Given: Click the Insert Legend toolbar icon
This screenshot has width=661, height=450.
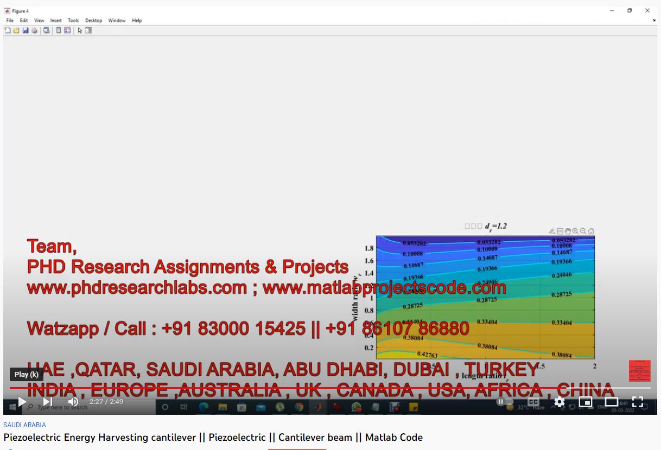Looking at the screenshot, I should (67, 30).
